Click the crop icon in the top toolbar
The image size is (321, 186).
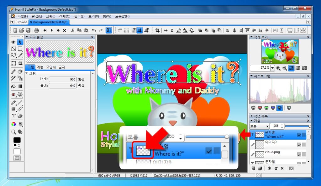[x=157, y=30]
